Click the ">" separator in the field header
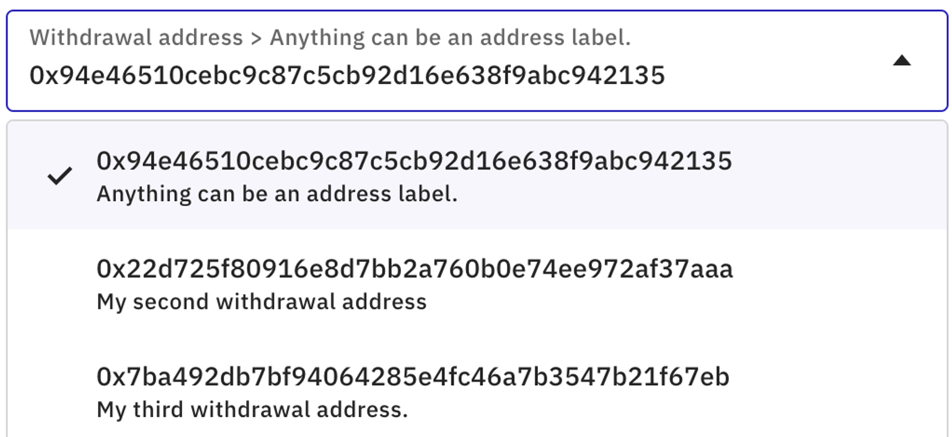 click(256, 38)
